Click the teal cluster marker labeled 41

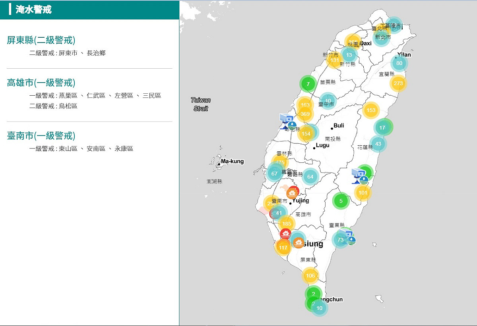coord(279,213)
